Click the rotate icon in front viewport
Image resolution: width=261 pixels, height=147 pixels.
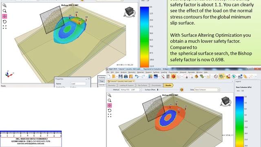click(109, 111)
